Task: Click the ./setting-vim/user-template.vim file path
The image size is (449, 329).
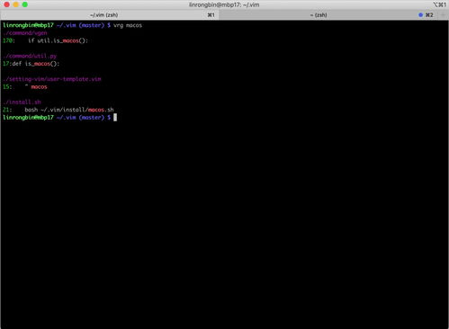Action: coord(52,79)
